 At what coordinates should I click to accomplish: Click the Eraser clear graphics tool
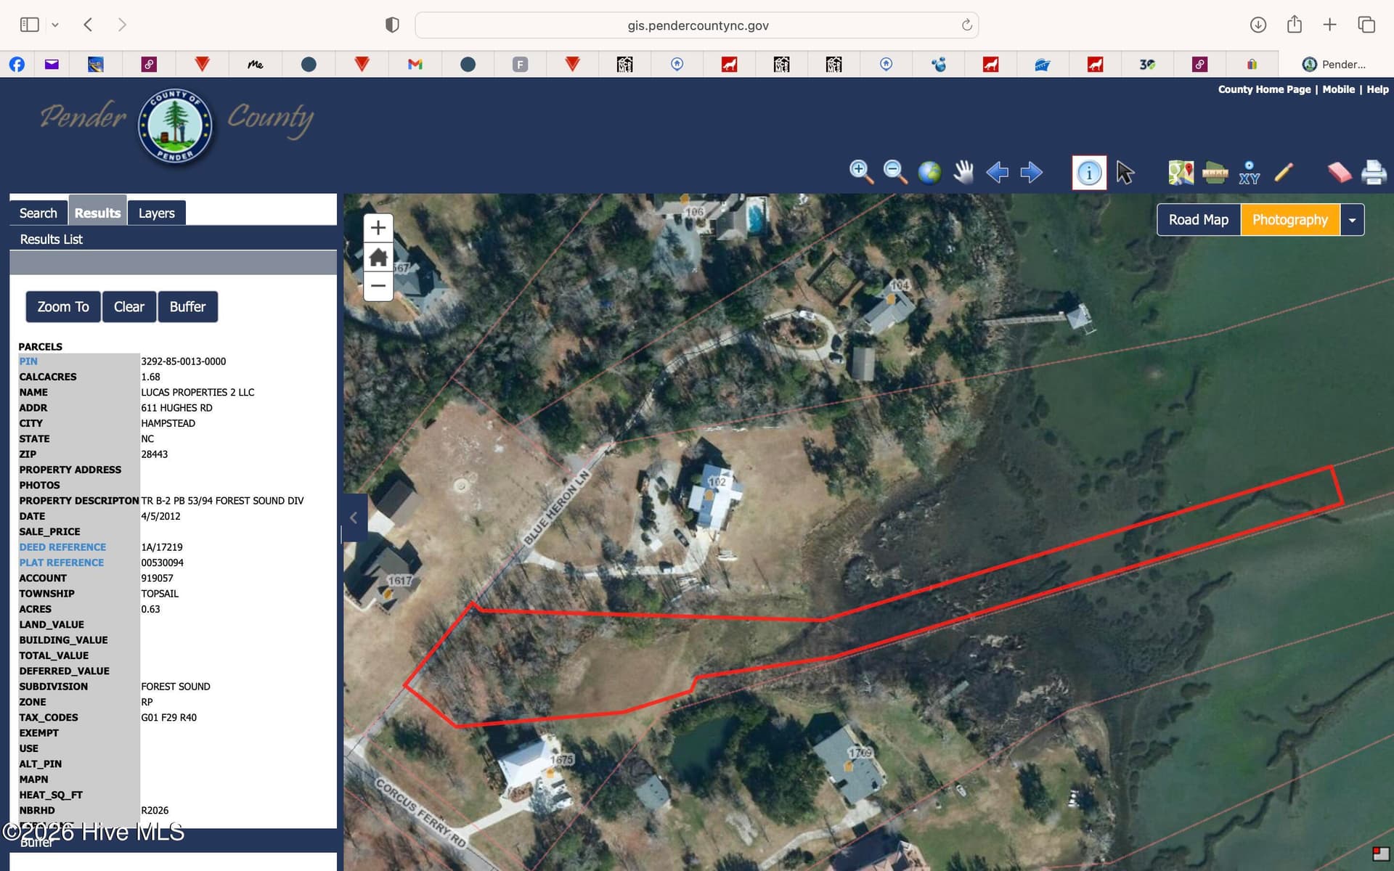1339,172
